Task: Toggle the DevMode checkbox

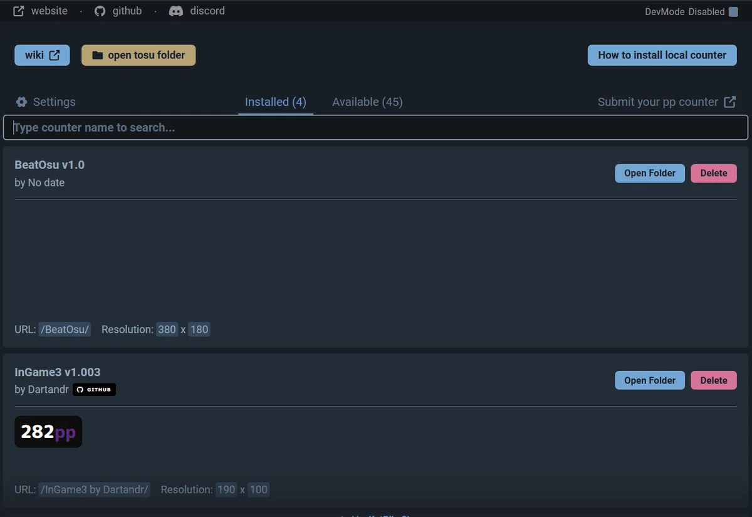Action: tap(733, 12)
